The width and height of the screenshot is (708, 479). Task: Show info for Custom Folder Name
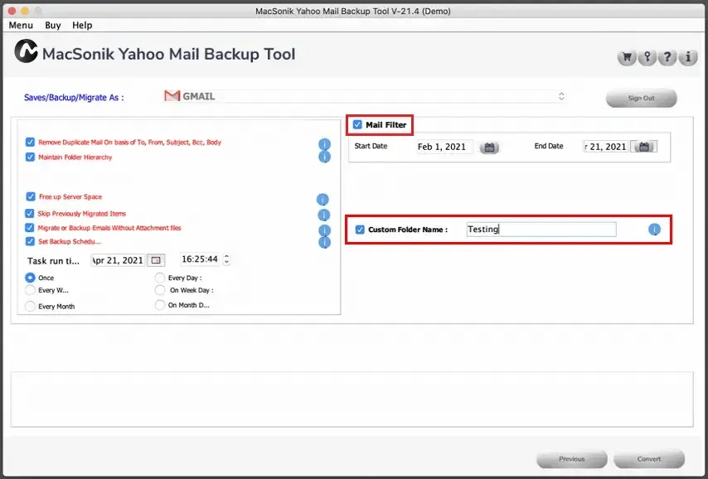coord(654,230)
